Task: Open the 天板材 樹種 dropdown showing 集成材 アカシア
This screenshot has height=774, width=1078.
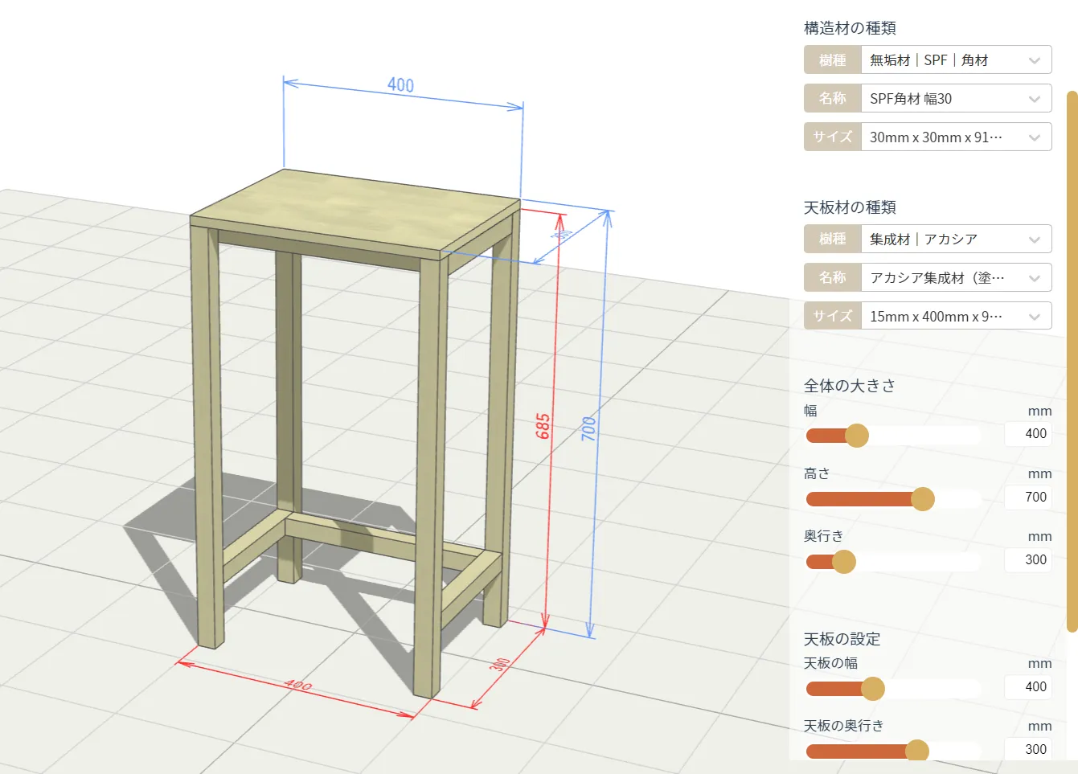Action: 955,240
